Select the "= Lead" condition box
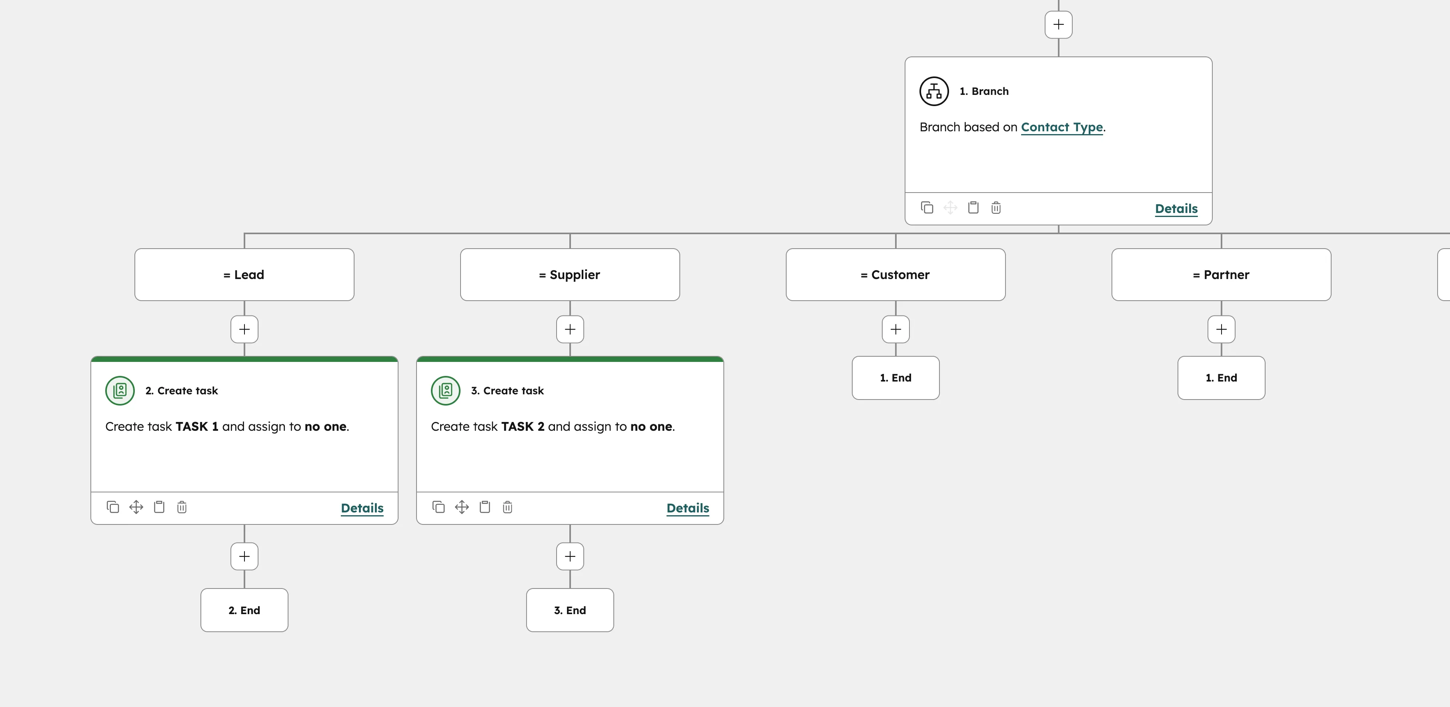1450x707 pixels. (244, 274)
